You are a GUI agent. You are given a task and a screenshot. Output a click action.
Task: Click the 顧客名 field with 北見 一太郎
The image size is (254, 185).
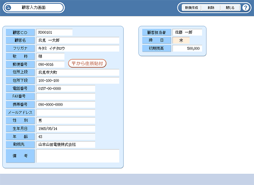(x=78, y=40)
